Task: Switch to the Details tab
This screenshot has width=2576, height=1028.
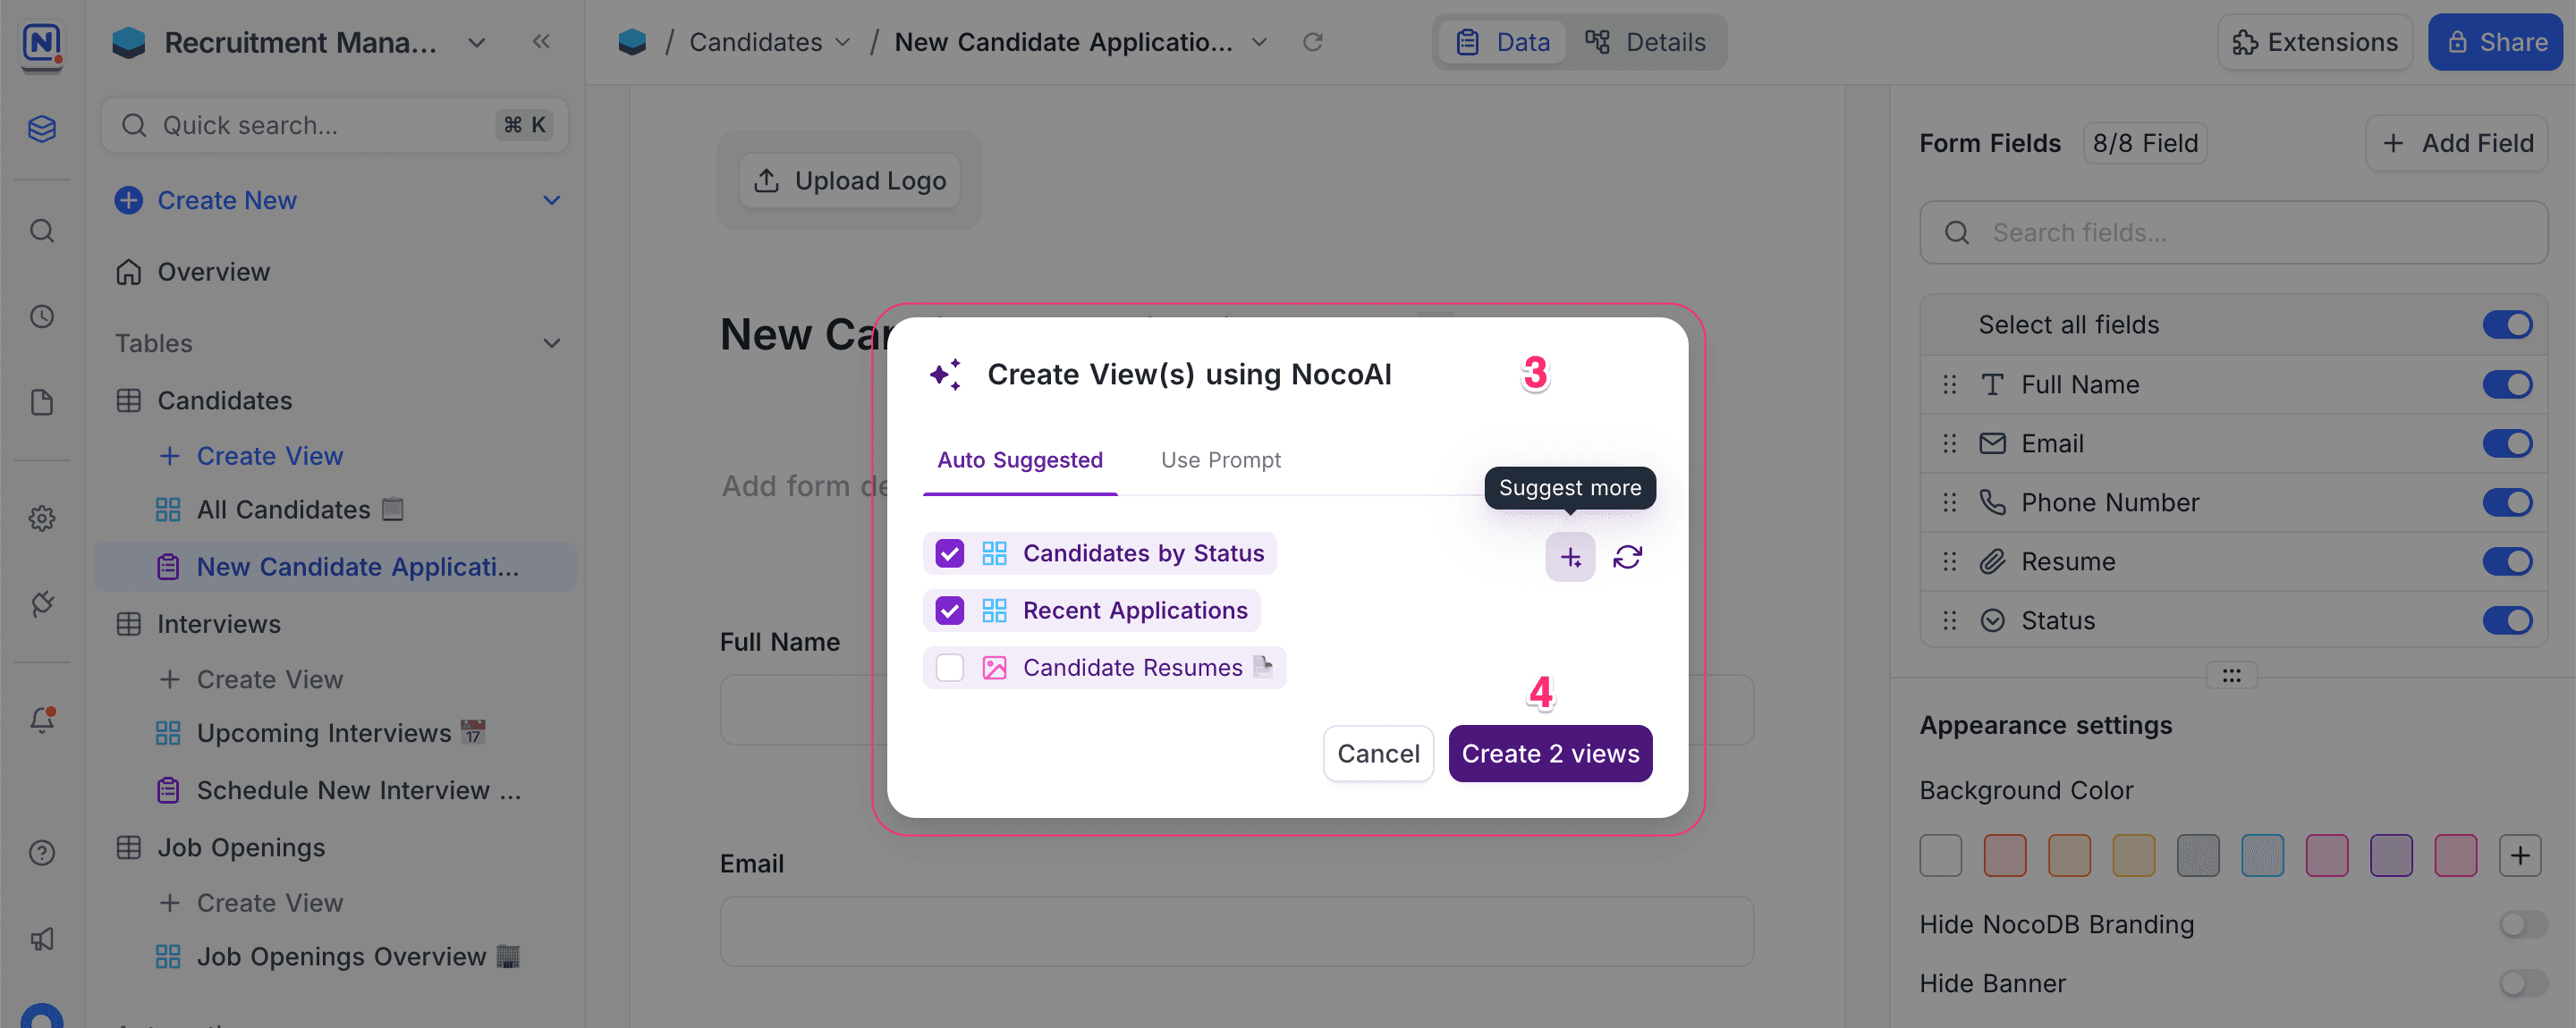Action: click(1645, 42)
